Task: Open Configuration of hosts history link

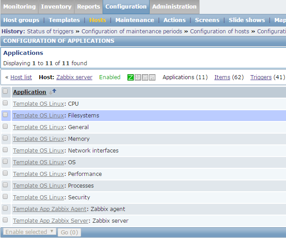Action: tap(220, 31)
